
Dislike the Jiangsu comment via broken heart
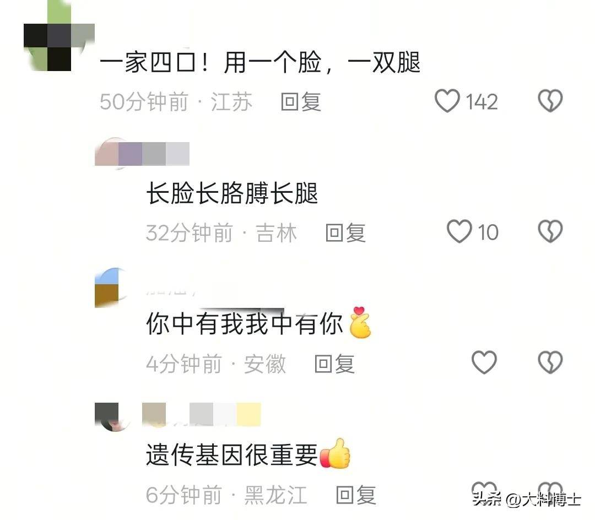coord(550,101)
